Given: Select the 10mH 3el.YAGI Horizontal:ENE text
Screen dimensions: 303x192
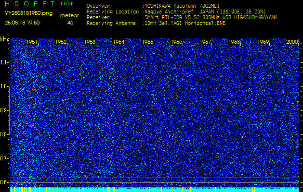Looking at the screenshot, I should pyautogui.click(x=184, y=24).
